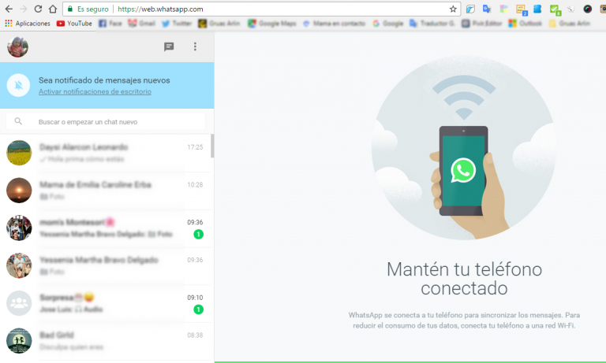606x363 pixels.
Task: Open the Outlook bookmark
Action: click(526, 24)
